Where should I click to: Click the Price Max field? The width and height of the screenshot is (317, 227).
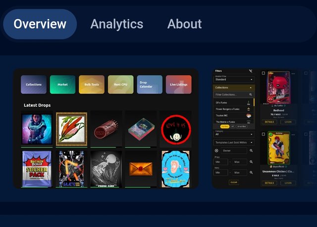tap(240, 162)
